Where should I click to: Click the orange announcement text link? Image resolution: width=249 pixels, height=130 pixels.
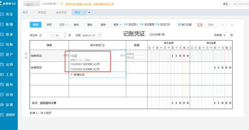tap(90, 4)
